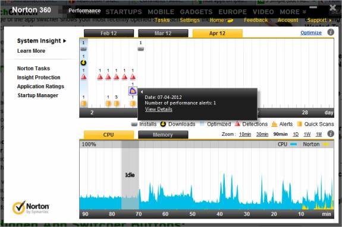Click the download event icon on day 1

83,63
